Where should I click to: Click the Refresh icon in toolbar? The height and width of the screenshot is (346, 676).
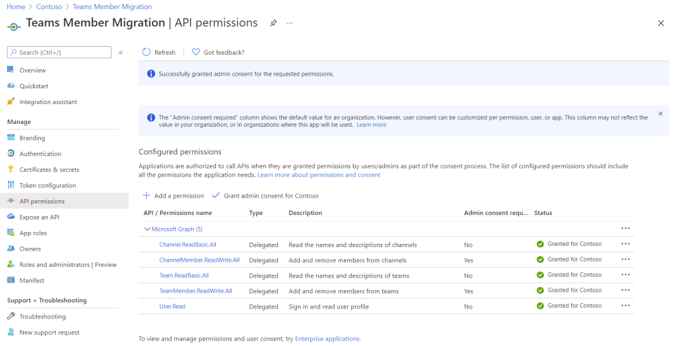[147, 52]
